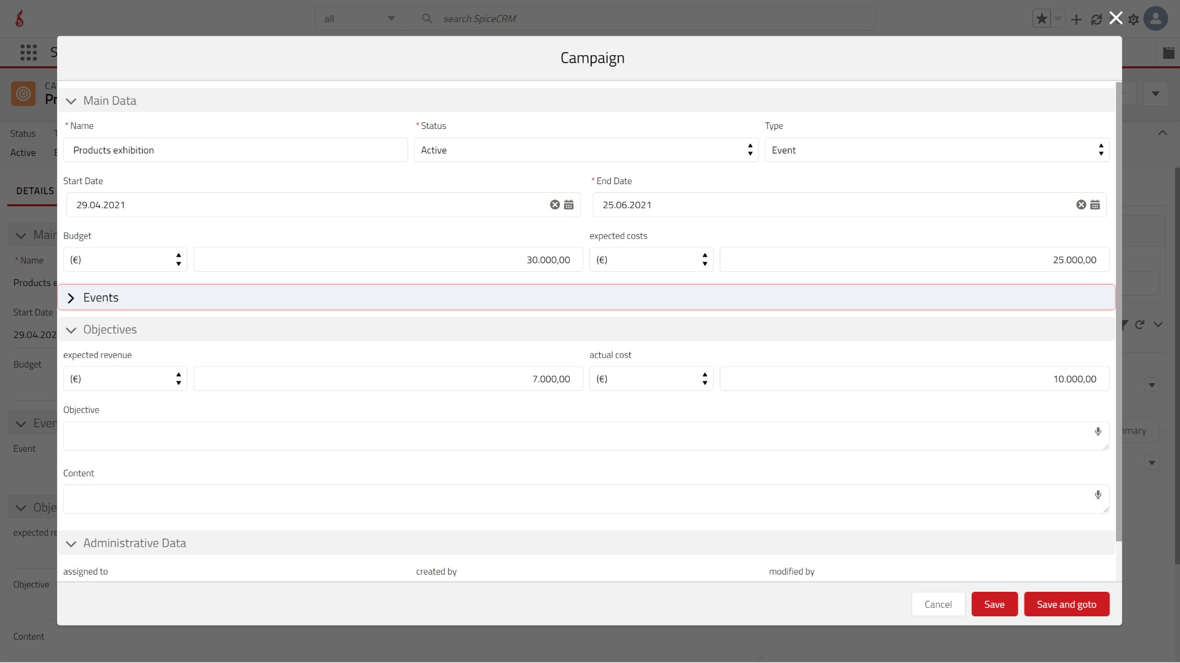Image resolution: width=1180 pixels, height=663 pixels.
Task: Open the Status dropdown showing Active
Action: [x=586, y=150]
